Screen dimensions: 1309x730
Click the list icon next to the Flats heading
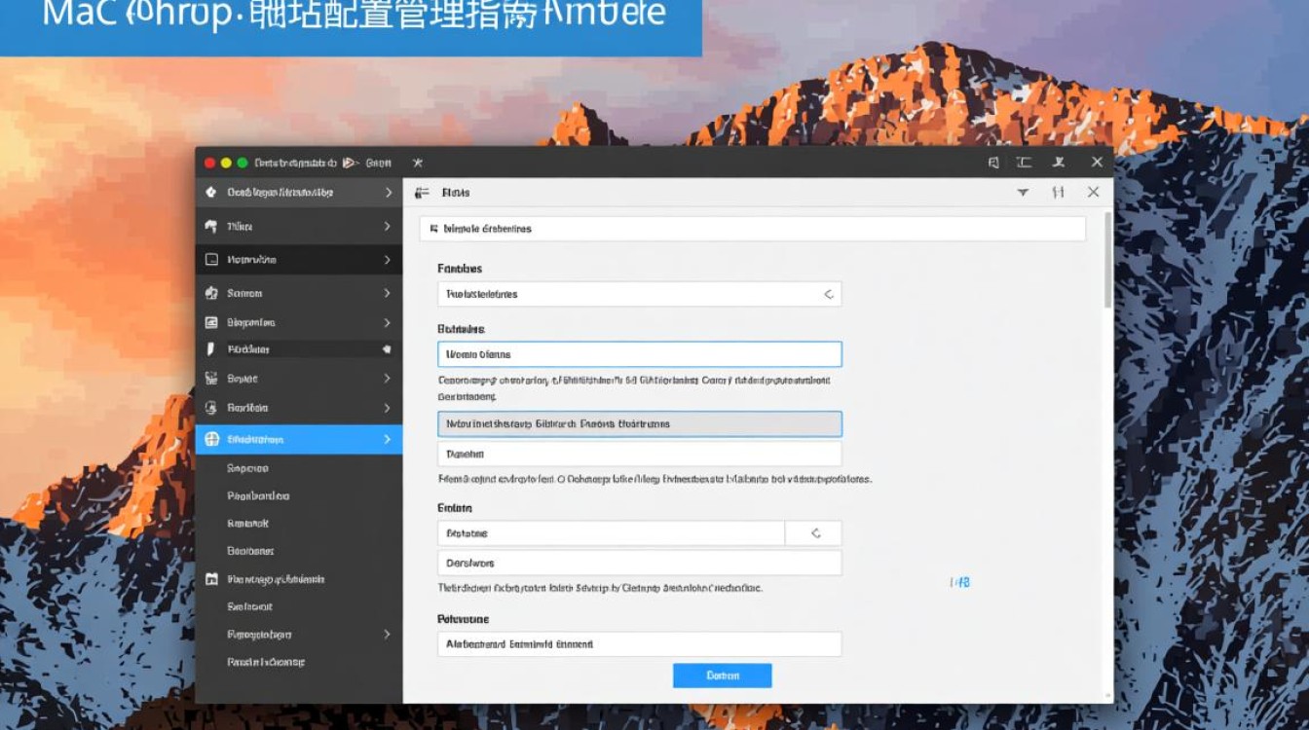pyautogui.click(x=422, y=193)
